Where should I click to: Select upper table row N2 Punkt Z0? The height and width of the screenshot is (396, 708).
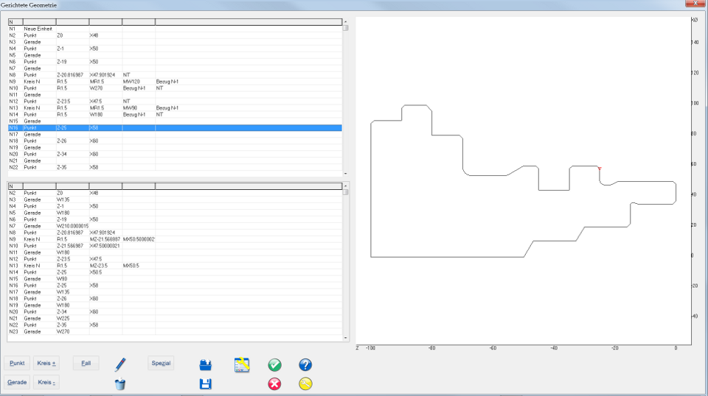176,35
